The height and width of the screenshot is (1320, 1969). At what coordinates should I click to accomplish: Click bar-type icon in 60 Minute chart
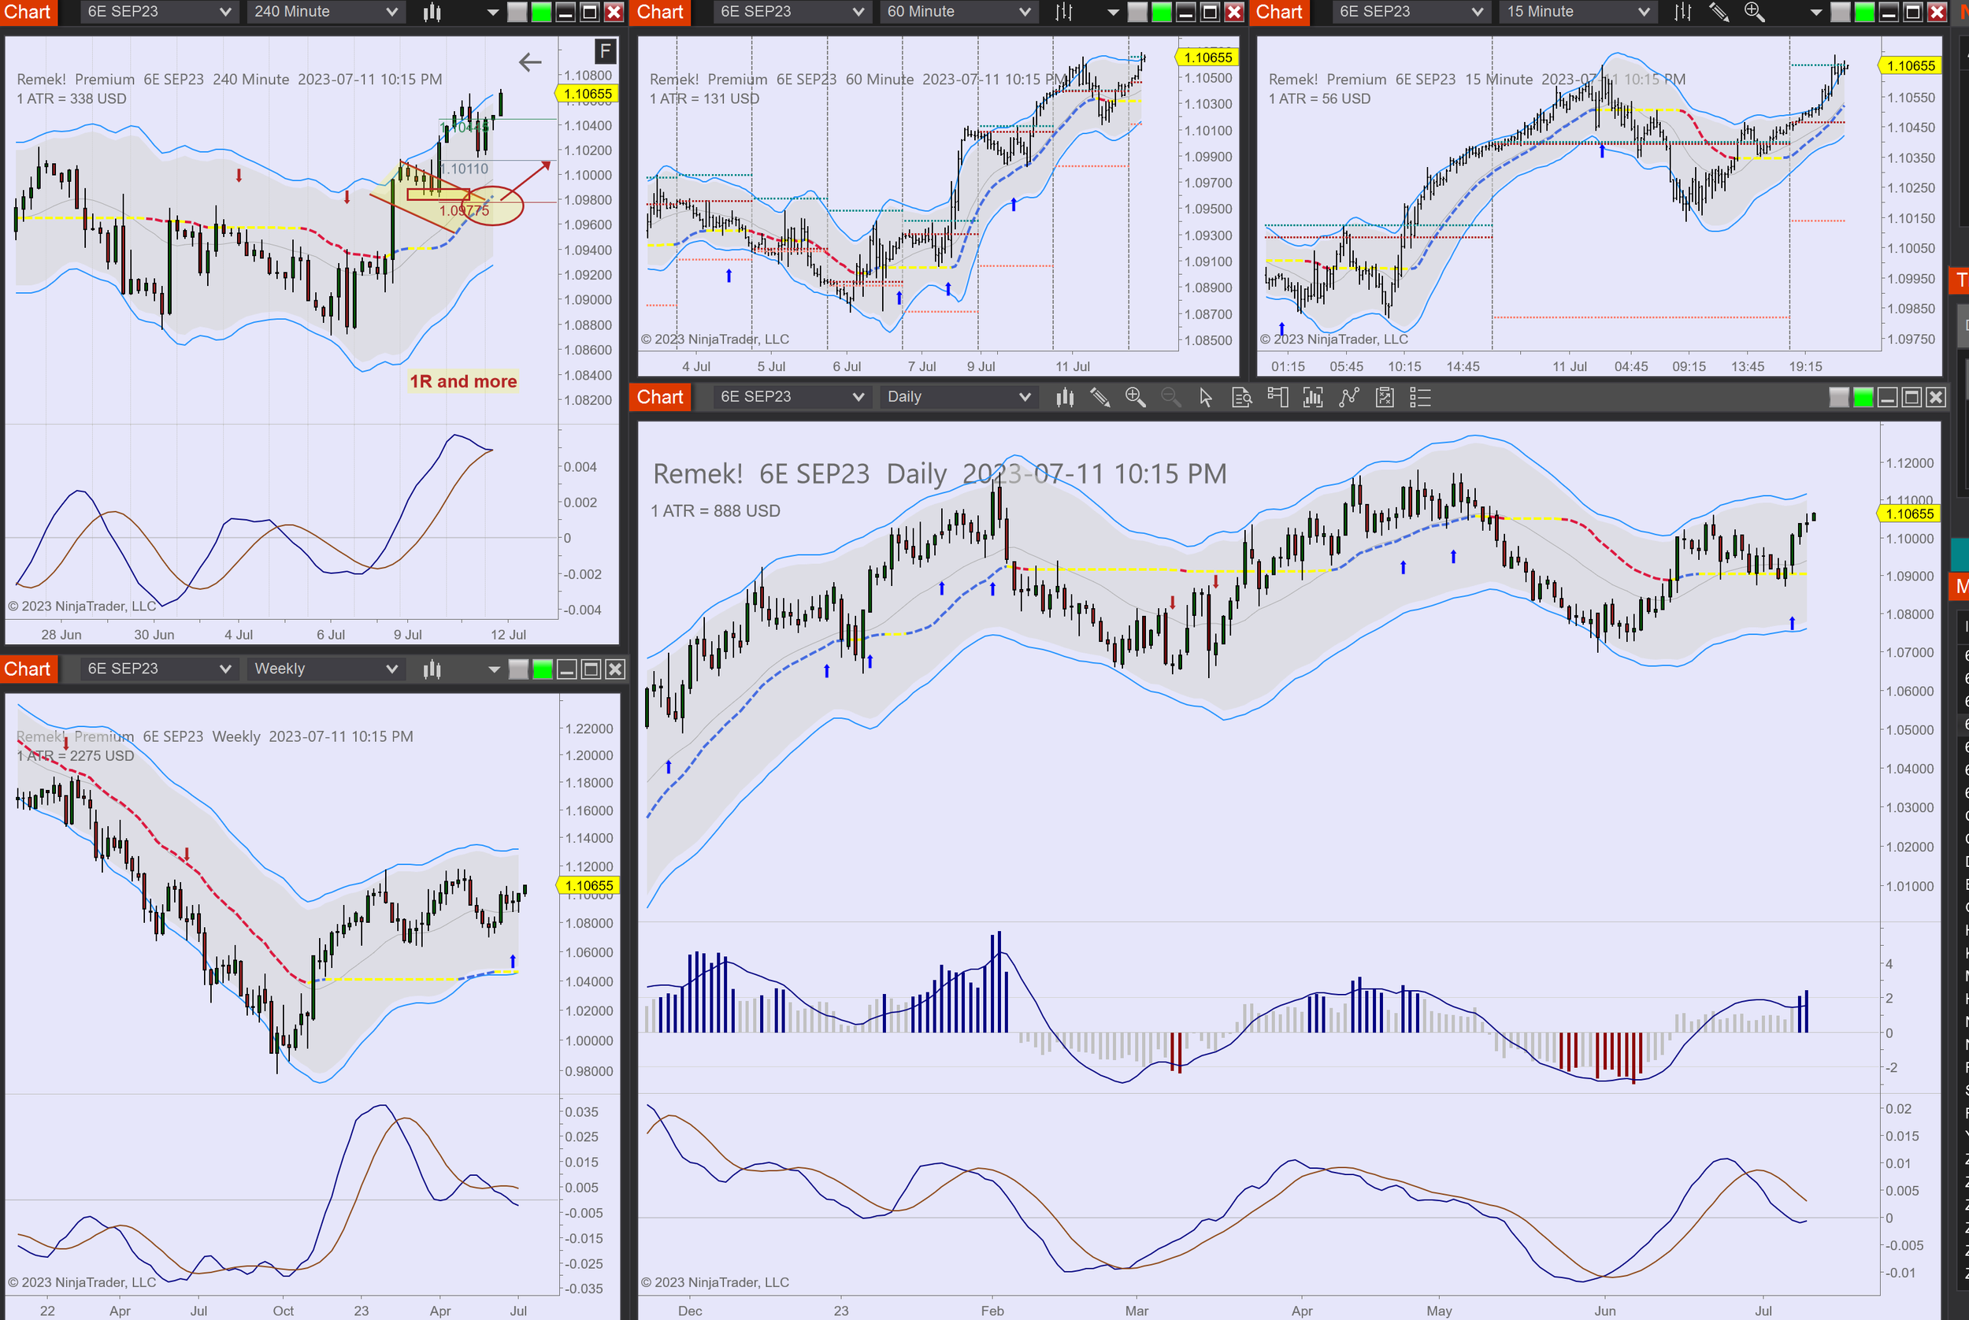[1064, 12]
